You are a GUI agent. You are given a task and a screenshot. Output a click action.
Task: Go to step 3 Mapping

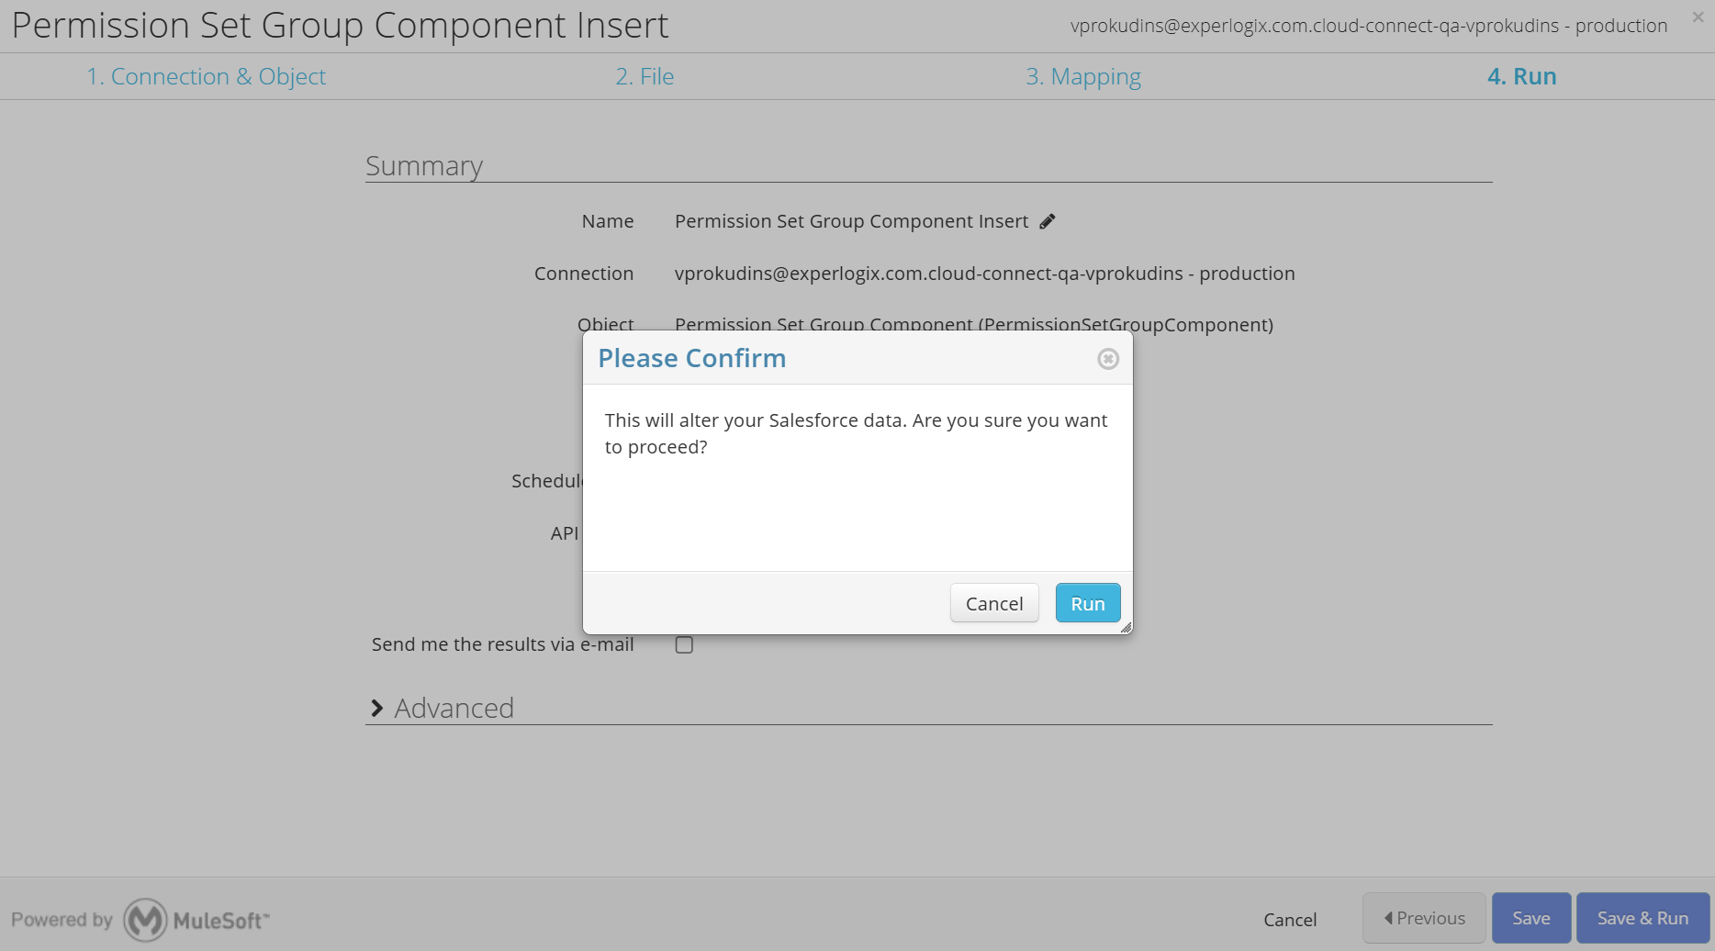(1083, 76)
